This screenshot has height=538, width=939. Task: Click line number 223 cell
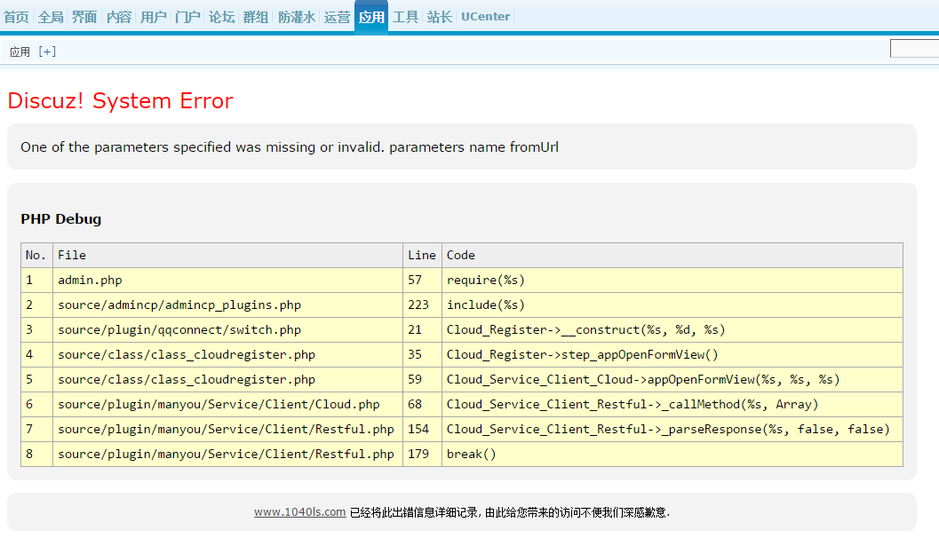[422, 305]
